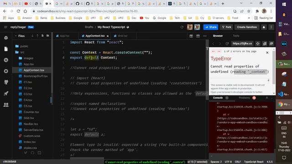This screenshot has width=292, height=164.
Task: Open the Console tab
Action: tap(218, 98)
